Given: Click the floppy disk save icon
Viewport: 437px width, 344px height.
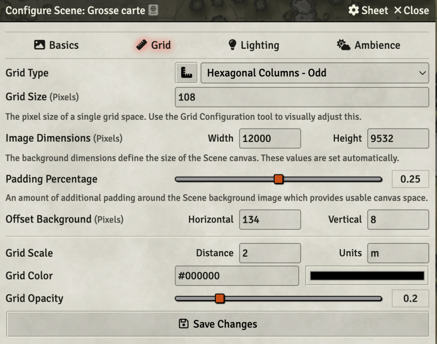Looking at the screenshot, I should (184, 324).
